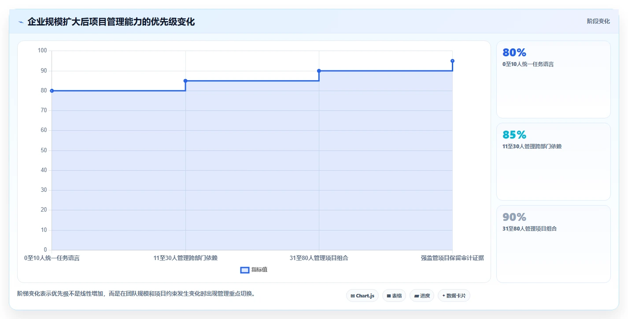Click the data point at value 95
Image resolution: width=628 pixels, height=319 pixels.
[452, 61]
